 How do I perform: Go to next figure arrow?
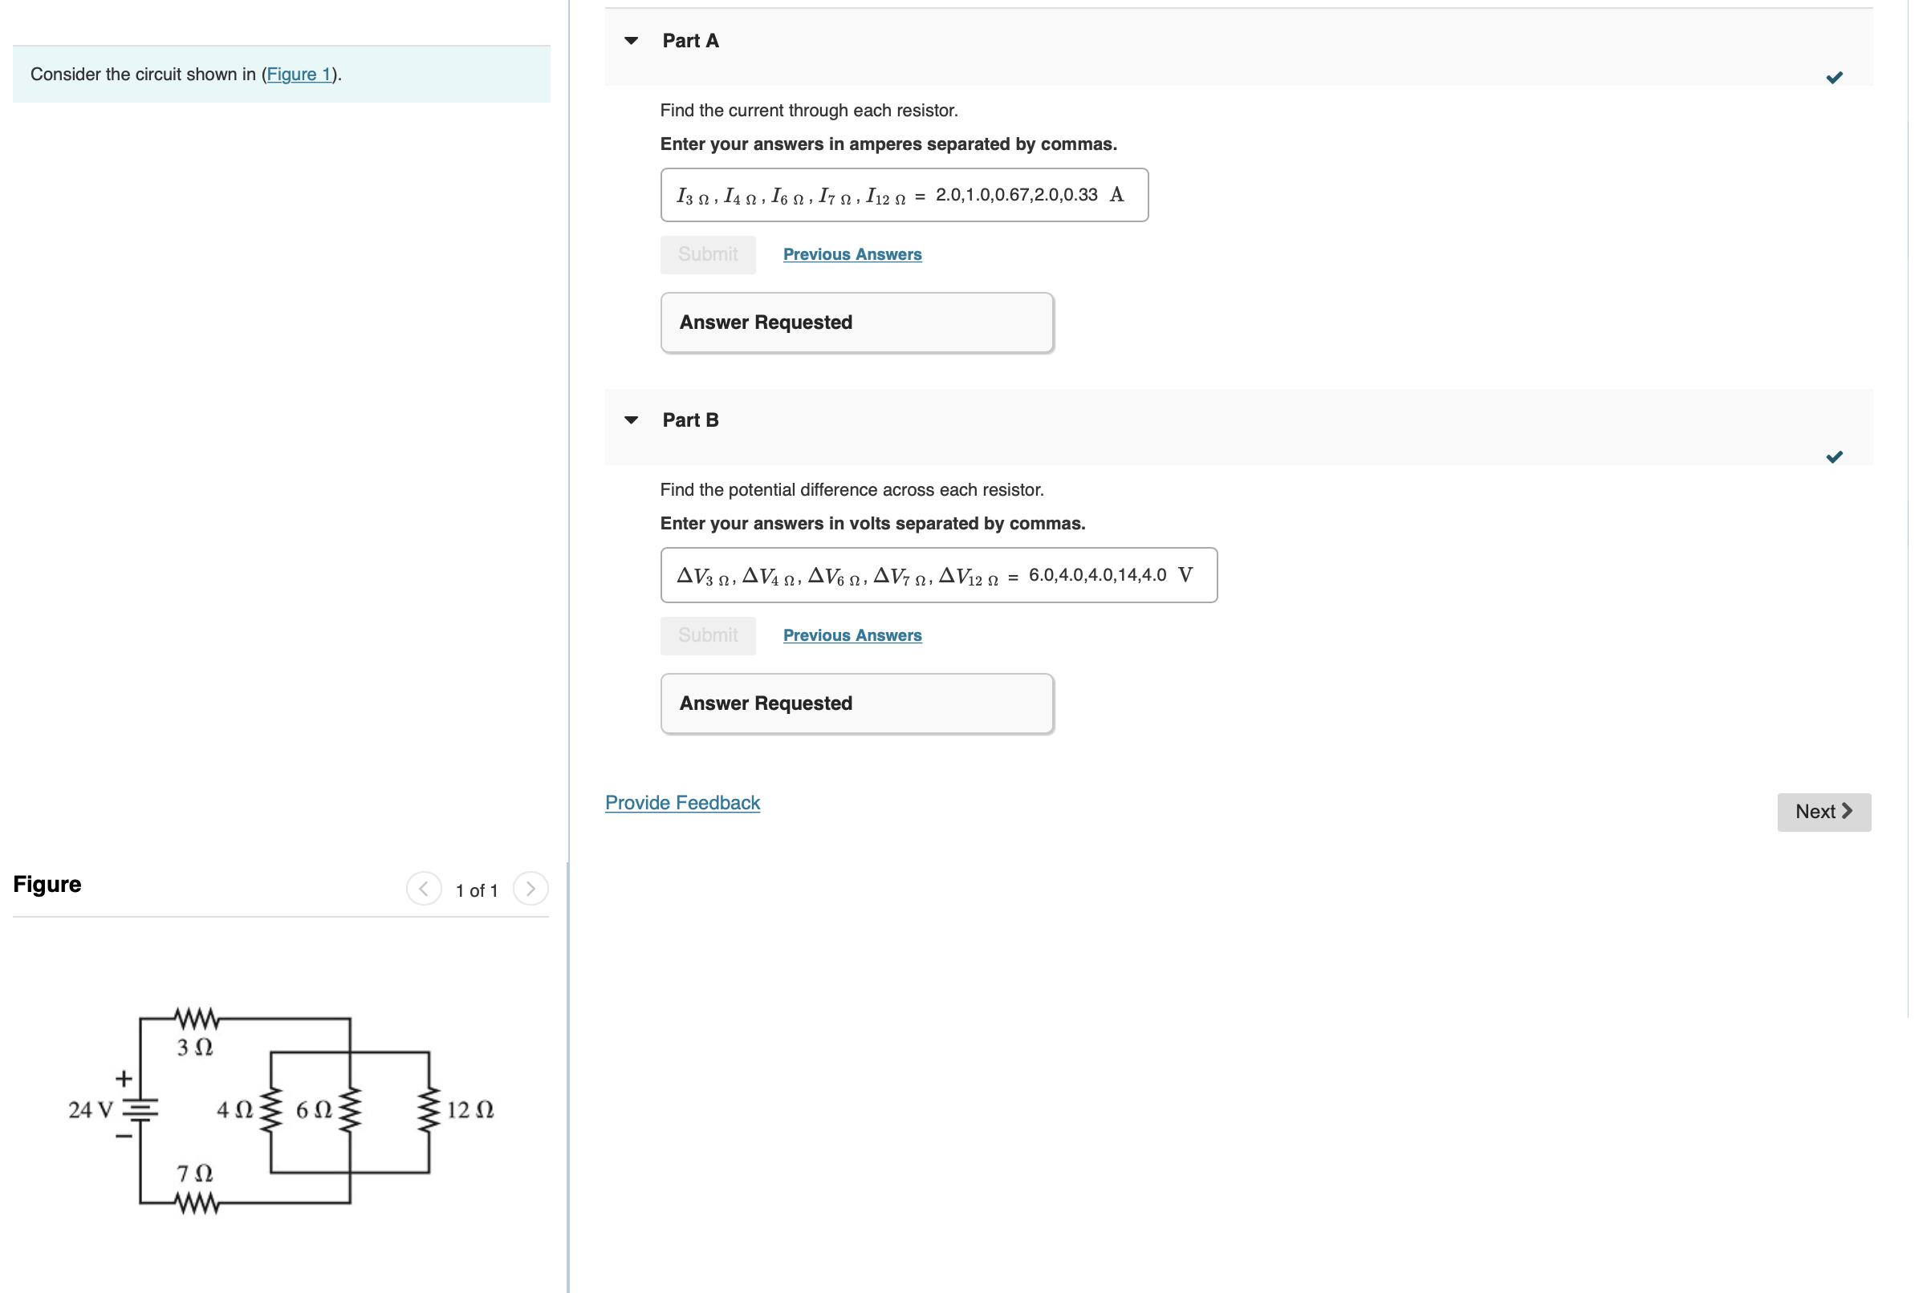pos(531,889)
